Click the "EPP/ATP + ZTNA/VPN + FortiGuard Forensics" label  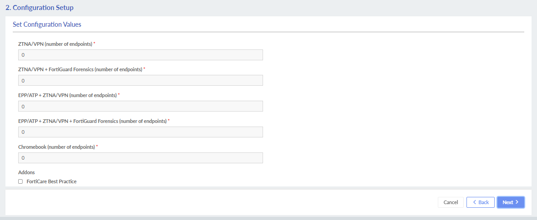click(92, 121)
